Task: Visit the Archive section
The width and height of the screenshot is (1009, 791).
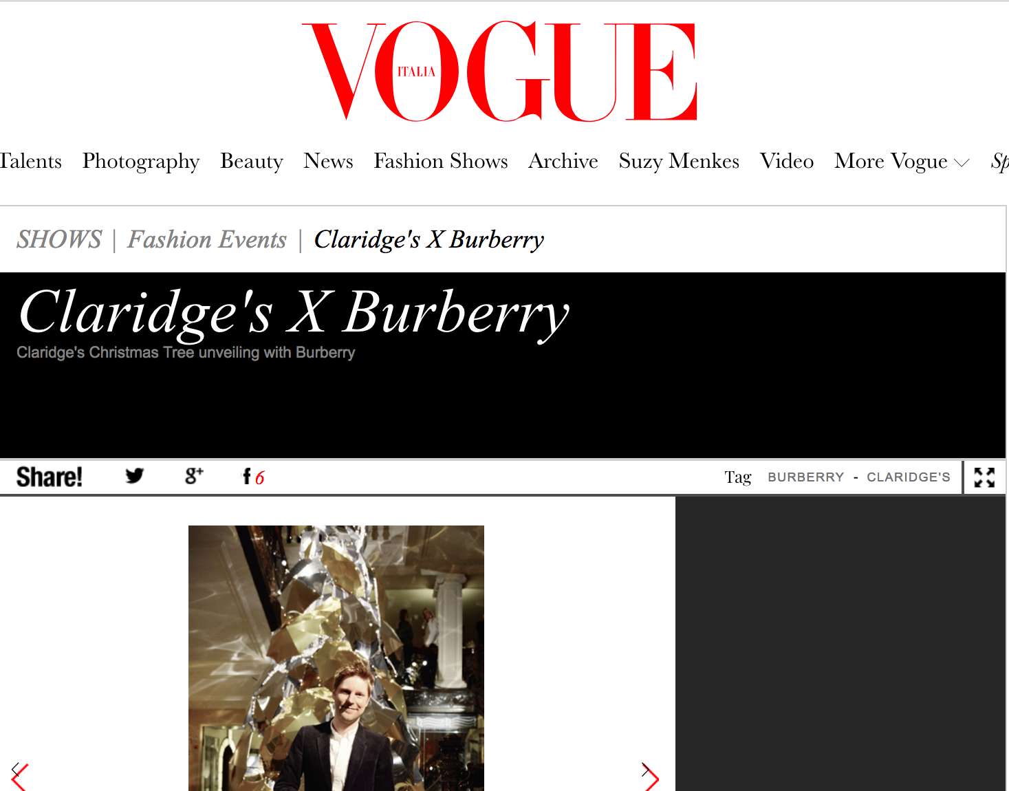Action: pyautogui.click(x=563, y=161)
